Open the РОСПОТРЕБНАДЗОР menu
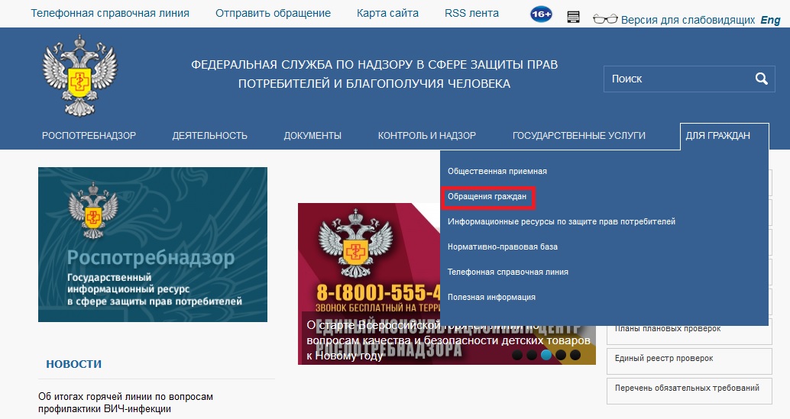 pos(89,136)
